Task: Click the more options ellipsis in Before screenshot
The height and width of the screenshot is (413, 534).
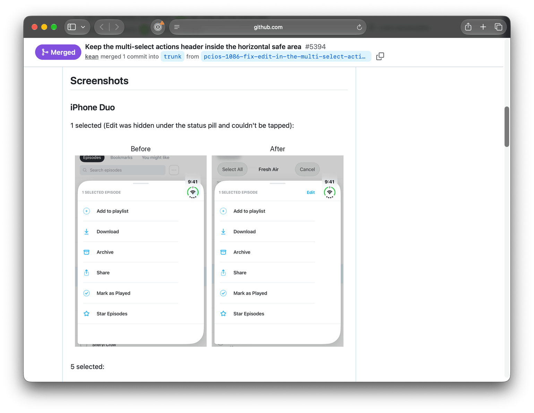Action: pos(174,170)
